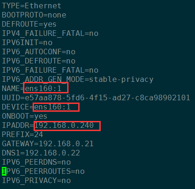Click the NAME value ens160:1
Image resolution: width=195 pixels, height=189 pixels.
click(43, 89)
